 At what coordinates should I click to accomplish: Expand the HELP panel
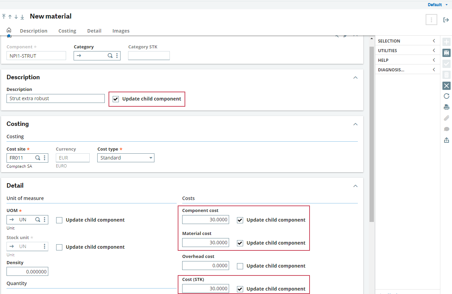(407, 60)
